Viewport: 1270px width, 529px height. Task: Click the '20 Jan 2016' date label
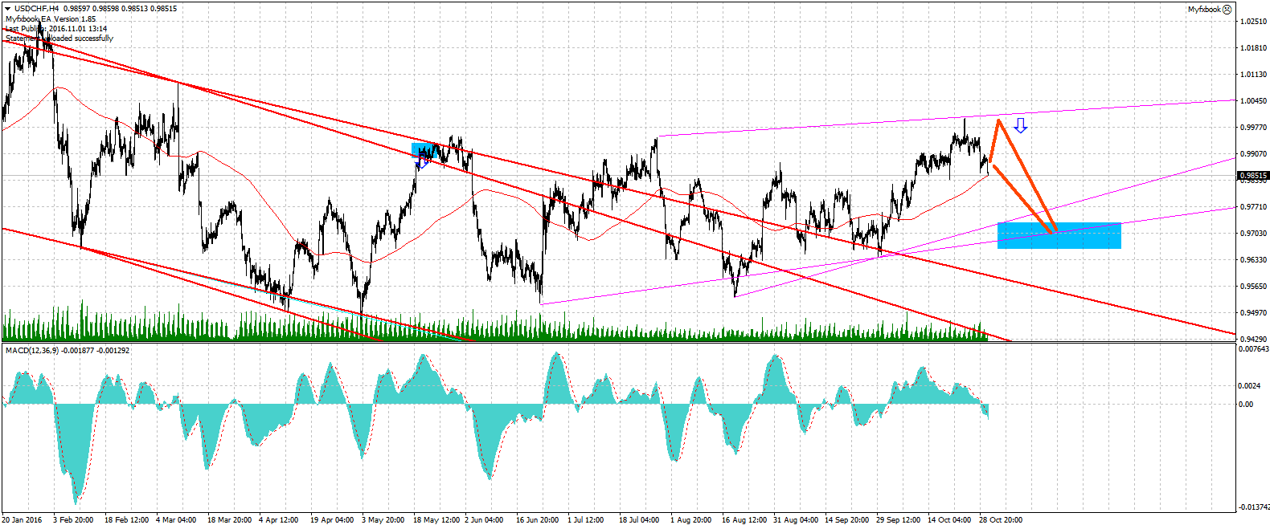pos(22,520)
